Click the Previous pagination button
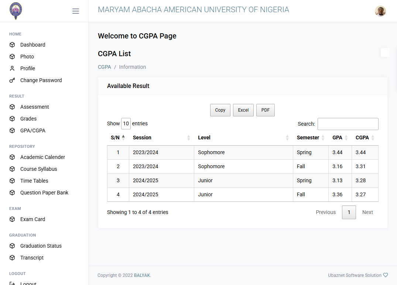 coord(326,212)
